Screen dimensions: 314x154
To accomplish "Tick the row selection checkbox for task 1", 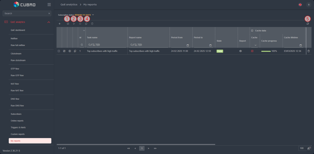I will click(x=59, y=51).
